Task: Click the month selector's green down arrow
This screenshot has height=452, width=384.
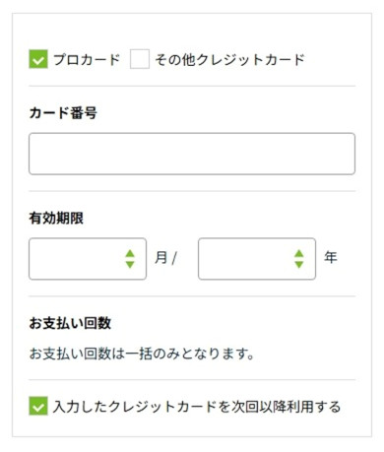Action: [x=130, y=265]
